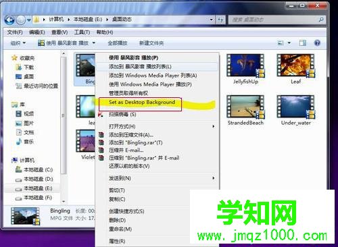The image size is (338, 247).
Task: Open the 组织 dropdown in toolbar
Action: pyautogui.click(x=18, y=43)
